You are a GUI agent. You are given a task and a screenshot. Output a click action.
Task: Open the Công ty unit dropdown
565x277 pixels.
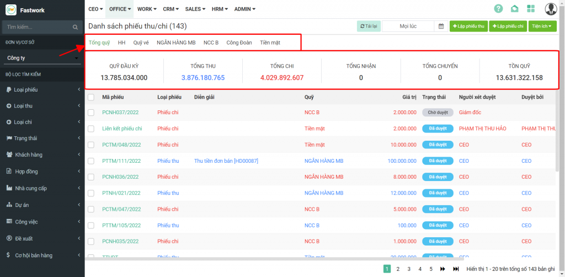[x=42, y=58]
